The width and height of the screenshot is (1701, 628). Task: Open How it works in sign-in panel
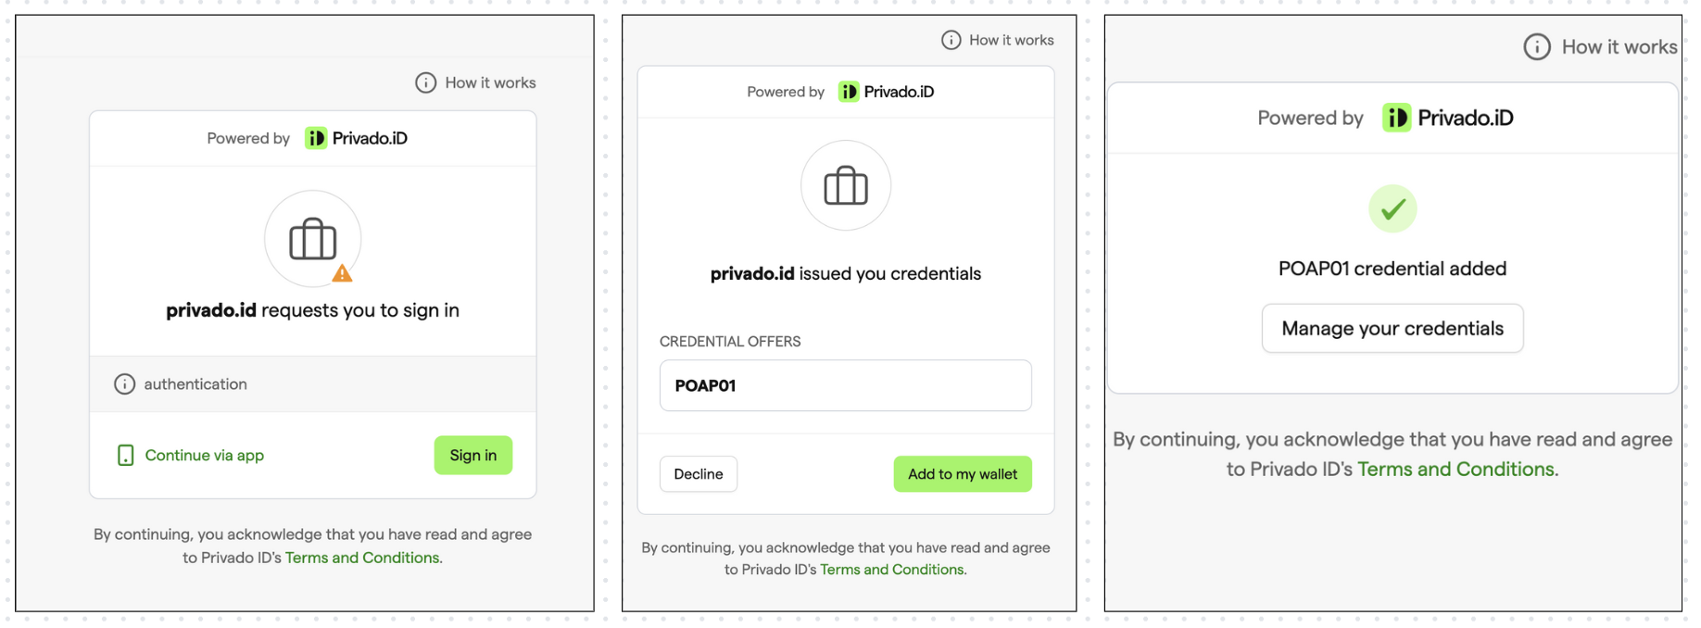tap(475, 82)
